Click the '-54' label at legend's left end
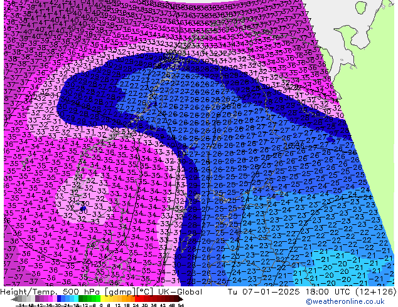 [20, 305]
